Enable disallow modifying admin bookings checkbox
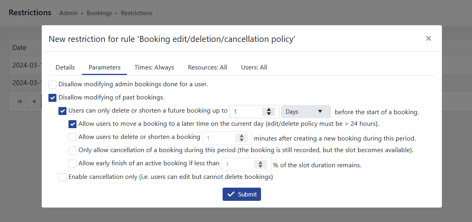 52,84
